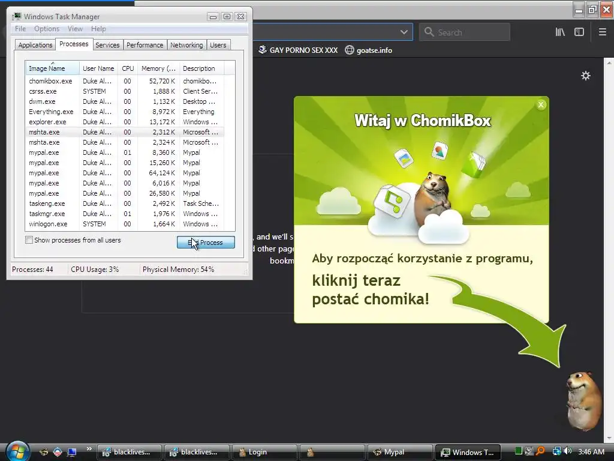
Task: Click Show Desktop quick launch icon
Action: point(72,452)
